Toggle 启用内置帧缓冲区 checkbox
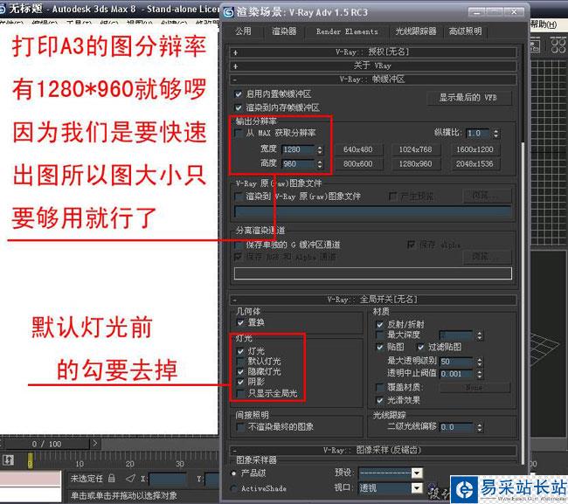The height and width of the screenshot is (504, 568). [238, 94]
